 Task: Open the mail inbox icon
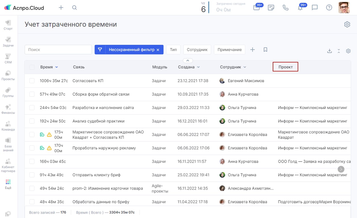[x=257, y=8]
